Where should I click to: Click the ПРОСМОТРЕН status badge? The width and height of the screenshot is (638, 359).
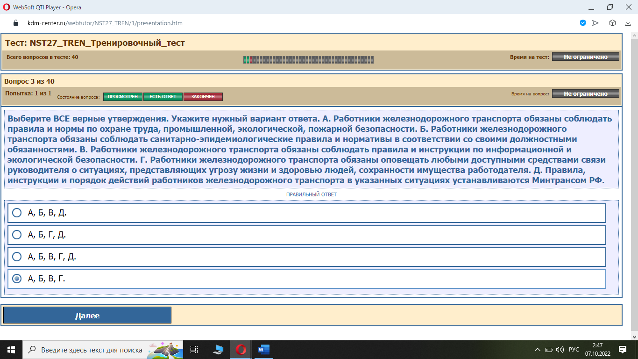(x=123, y=97)
